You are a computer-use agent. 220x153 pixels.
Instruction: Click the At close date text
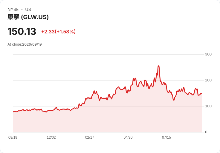25,44
